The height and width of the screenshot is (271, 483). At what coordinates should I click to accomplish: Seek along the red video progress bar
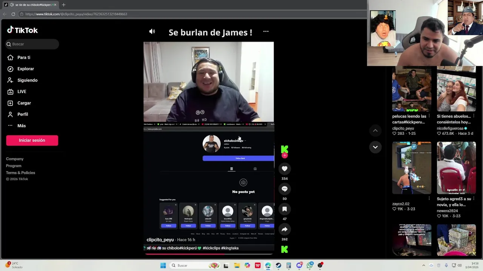point(209,254)
